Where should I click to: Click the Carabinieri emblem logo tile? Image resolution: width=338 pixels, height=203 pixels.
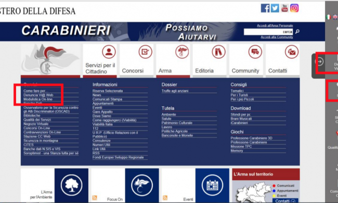pyautogui.click(x=50, y=60)
